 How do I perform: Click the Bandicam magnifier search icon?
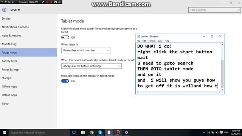(x=9, y=2)
